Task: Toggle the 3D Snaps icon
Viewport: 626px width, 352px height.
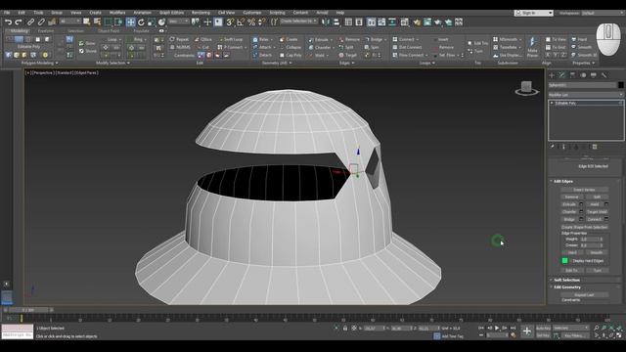Action: click(x=230, y=22)
